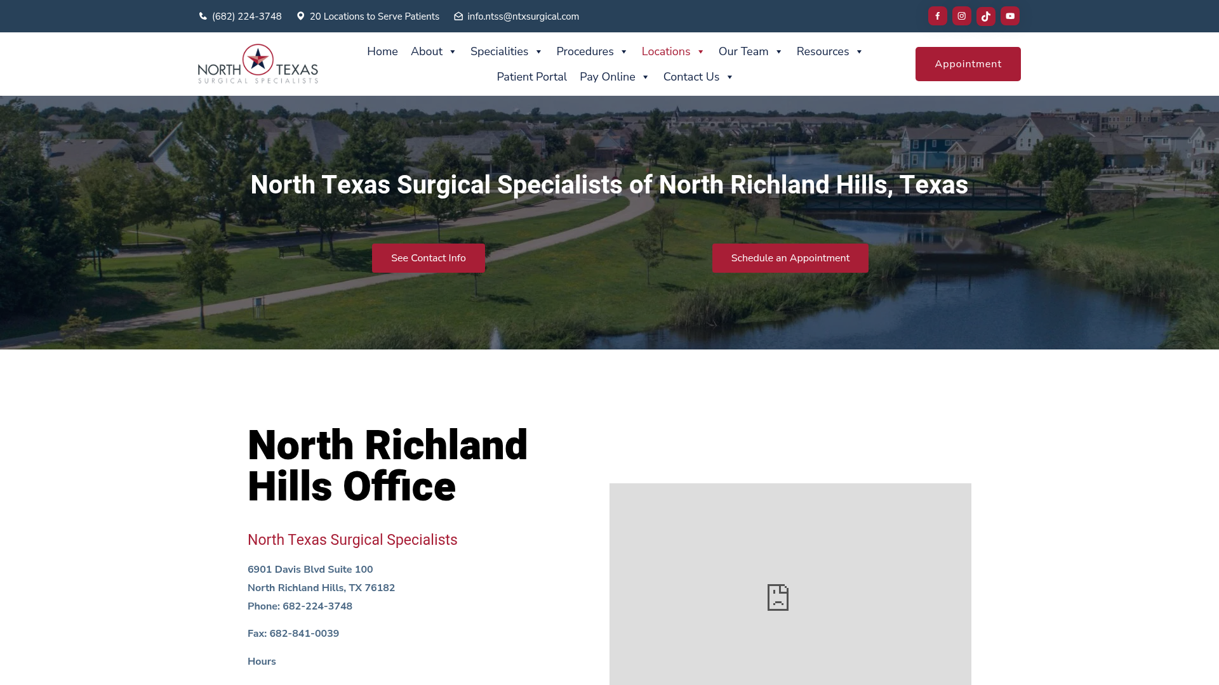Click the Appointment button
This screenshot has width=1219, height=685.
(968, 63)
